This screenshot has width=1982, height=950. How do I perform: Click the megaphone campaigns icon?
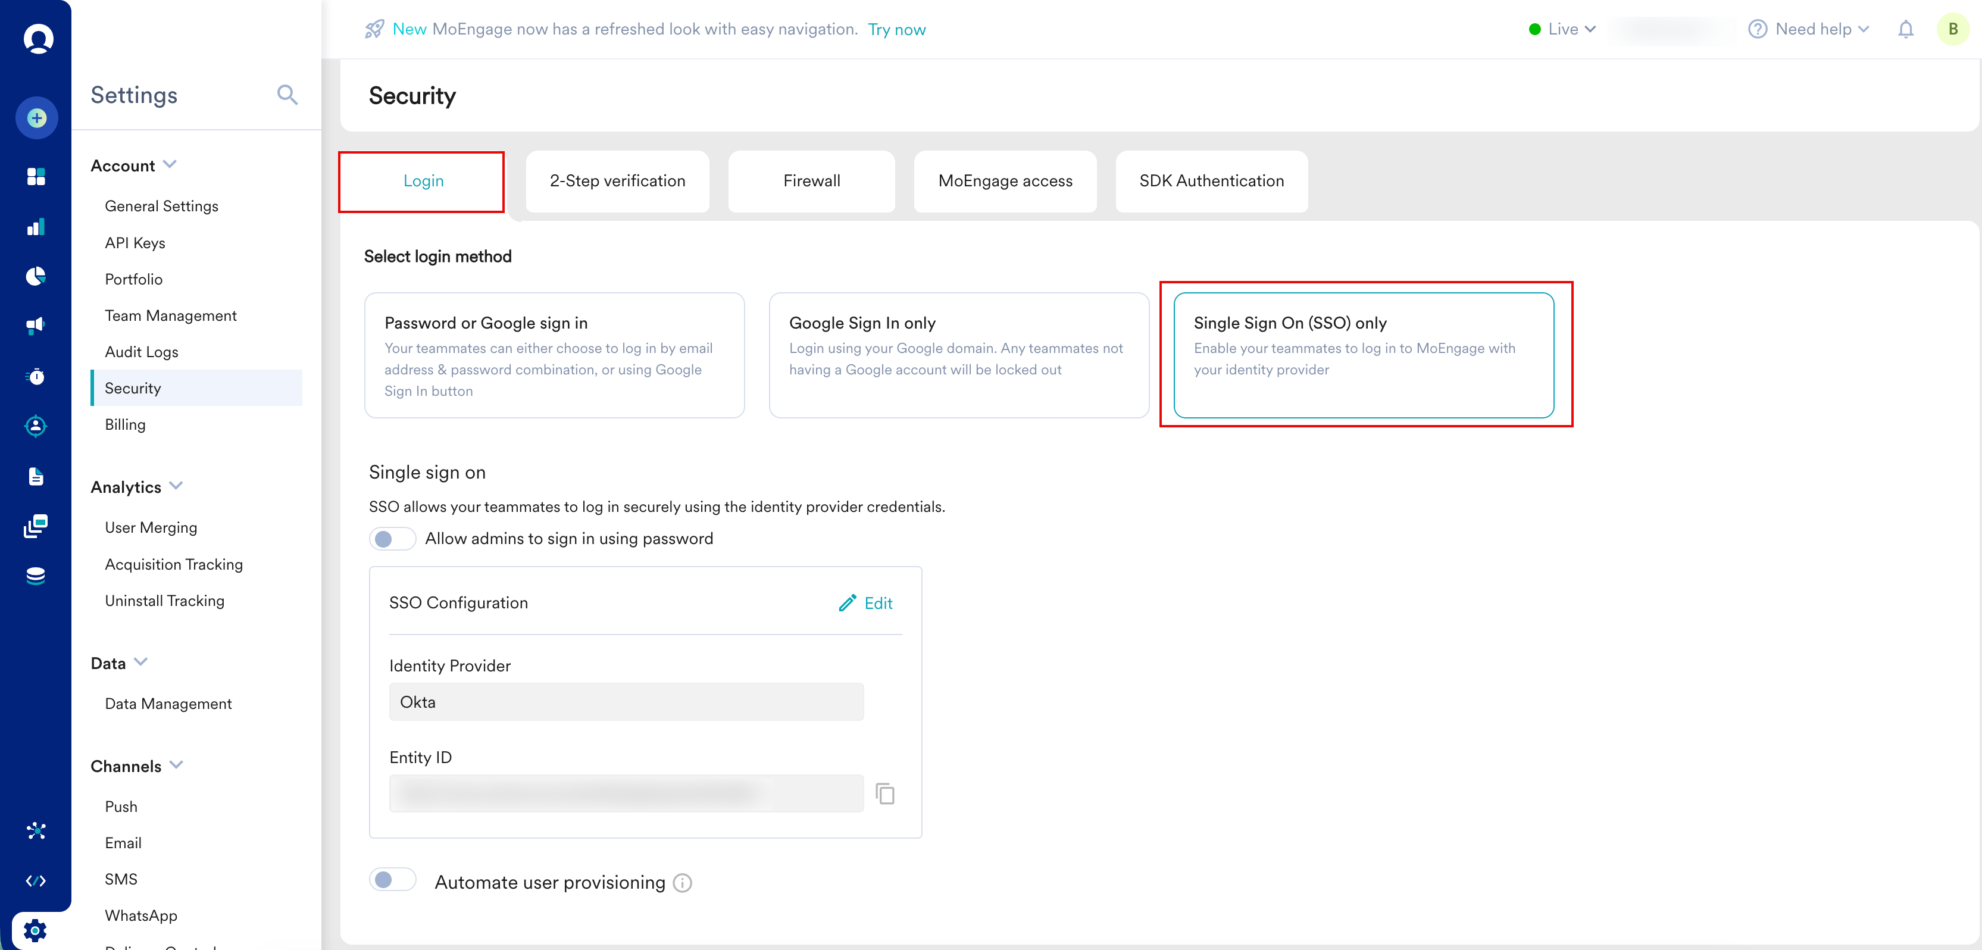[36, 324]
